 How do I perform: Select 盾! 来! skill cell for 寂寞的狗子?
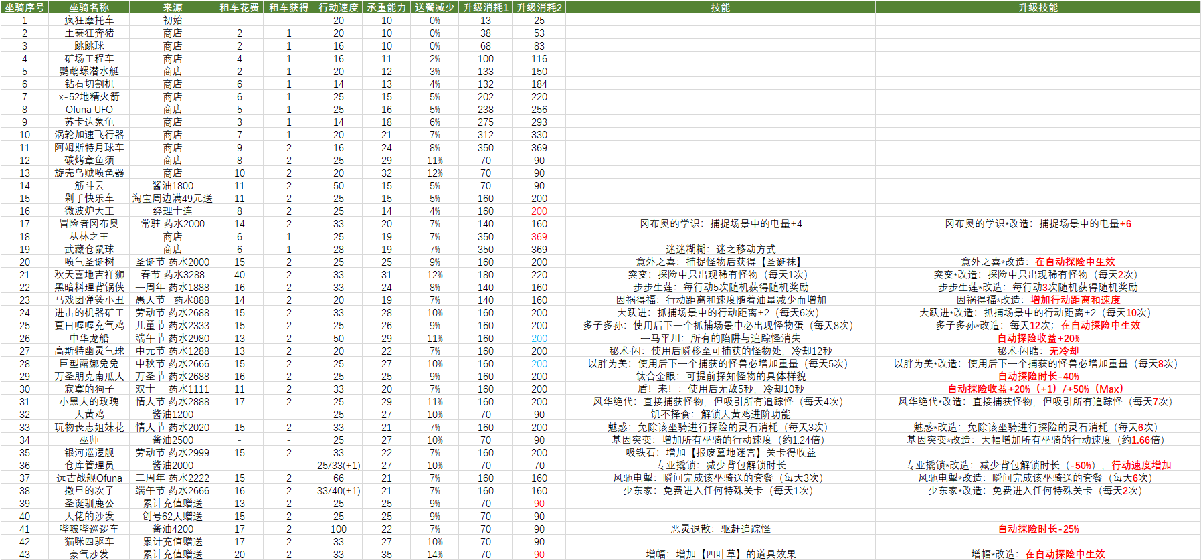[721, 389]
